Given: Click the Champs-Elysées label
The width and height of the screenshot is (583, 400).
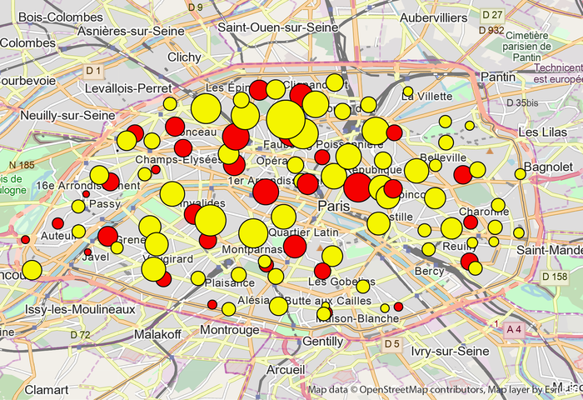Looking at the screenshot, I should click(x=178, y=160).
